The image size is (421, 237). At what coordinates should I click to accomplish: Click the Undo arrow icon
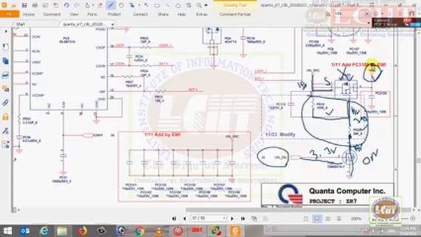(x=66, y=5)
